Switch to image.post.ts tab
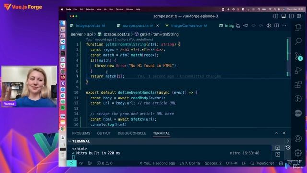 pyautogui.click(x=88, y=25)
